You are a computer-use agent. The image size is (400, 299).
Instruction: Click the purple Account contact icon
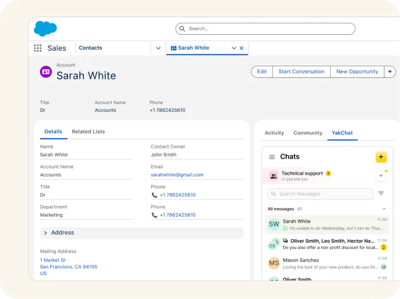point(46,72)
